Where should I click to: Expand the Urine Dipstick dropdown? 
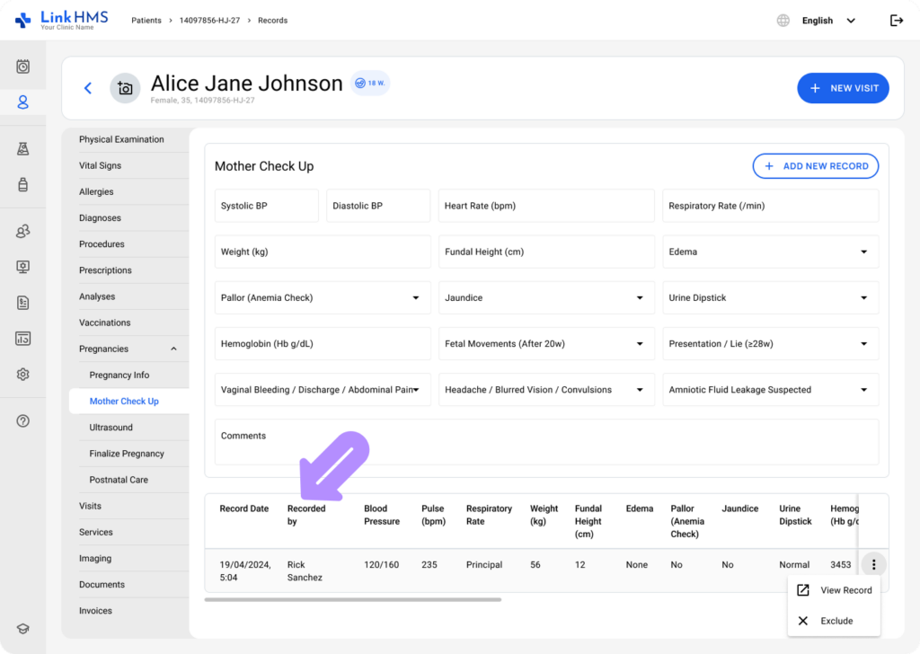[x=770, y=298]
